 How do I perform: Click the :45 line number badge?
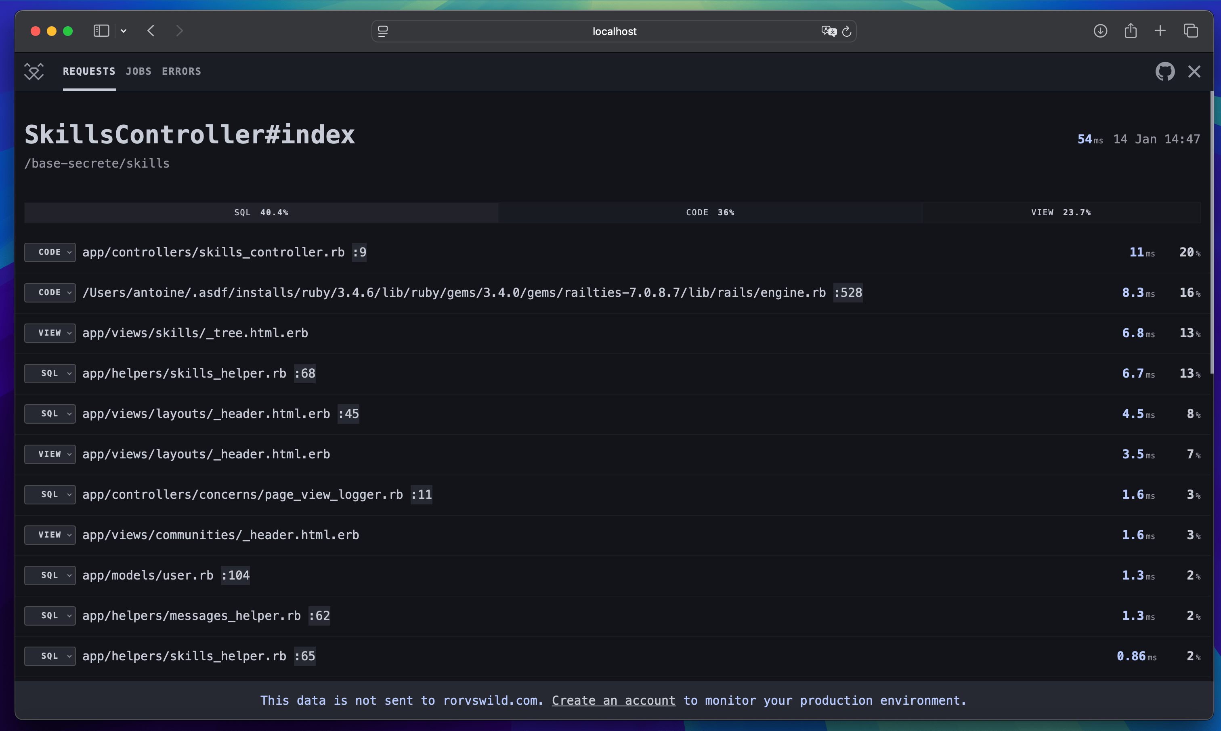point(348,414)
